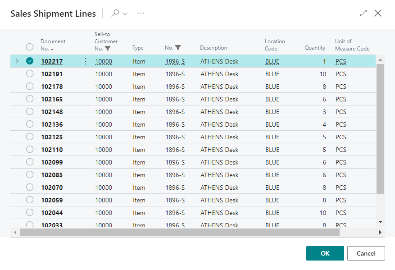Image resolution: width=395 pixels, height=270 pixels.
Task: Toggle the select-all rows checkbox
Action: point(30,47)
